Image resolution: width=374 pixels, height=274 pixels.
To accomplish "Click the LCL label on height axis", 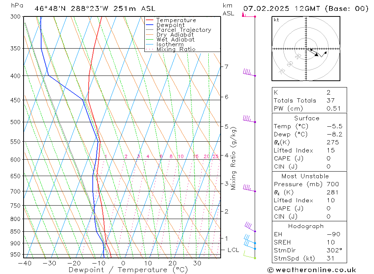I will [233, 250].
